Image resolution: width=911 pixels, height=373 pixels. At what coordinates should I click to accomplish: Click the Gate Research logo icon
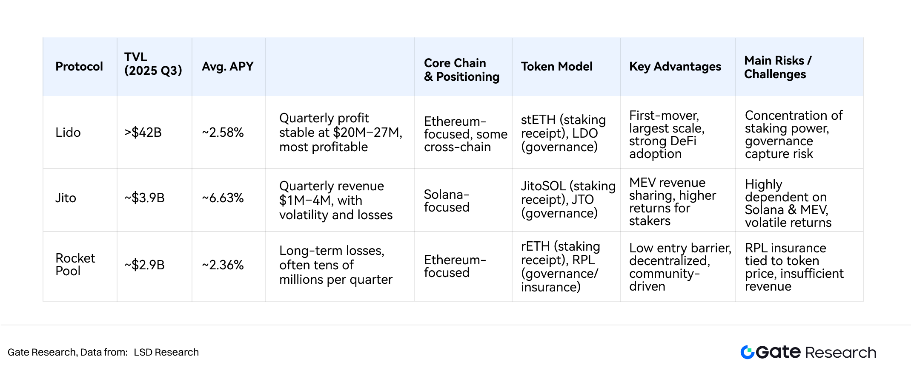747,352
